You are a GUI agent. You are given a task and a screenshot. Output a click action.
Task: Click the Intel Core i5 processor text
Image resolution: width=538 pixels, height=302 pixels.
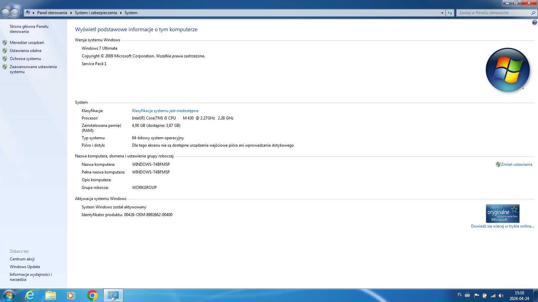(x=183, y=118)
